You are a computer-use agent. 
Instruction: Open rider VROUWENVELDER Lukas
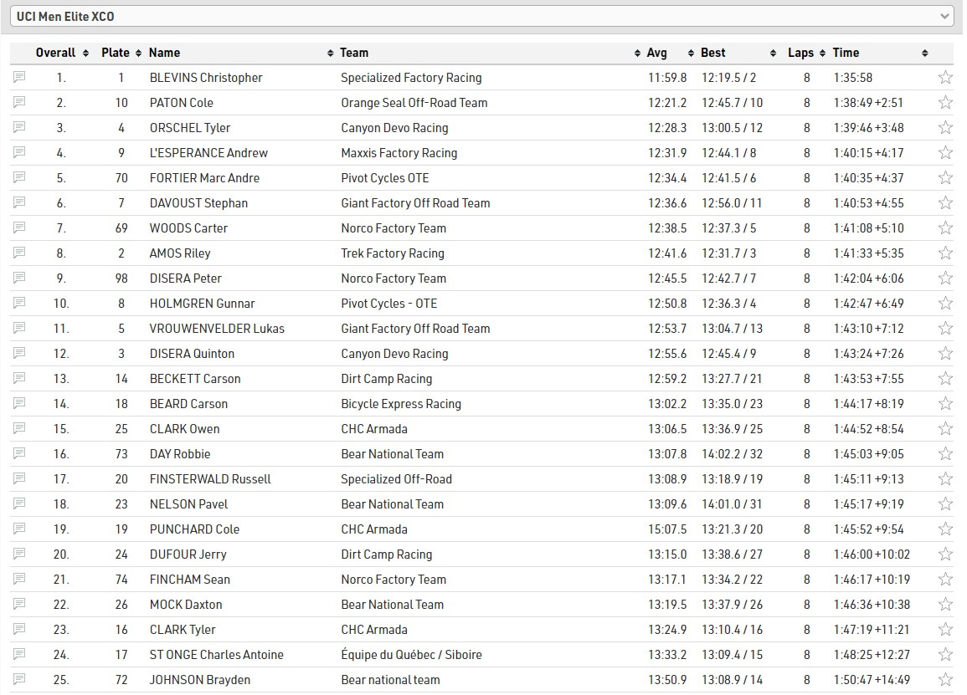coord(217,329)
